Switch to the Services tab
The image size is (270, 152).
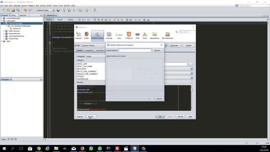[23, 16]
